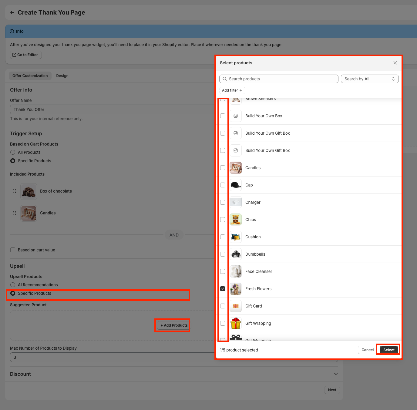
Task: Select the AI Recommendations radio button
Action: click(x=13, y=285)
